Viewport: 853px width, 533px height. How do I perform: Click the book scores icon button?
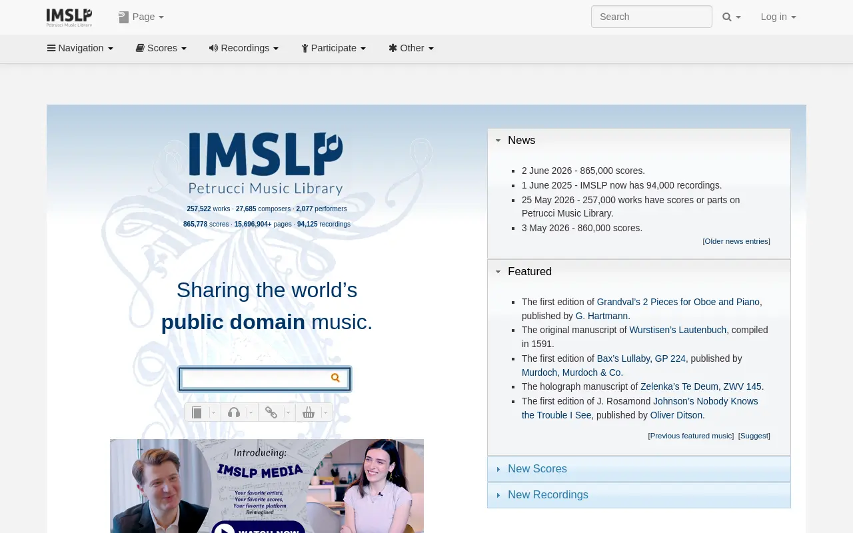[x=197, y=412]
